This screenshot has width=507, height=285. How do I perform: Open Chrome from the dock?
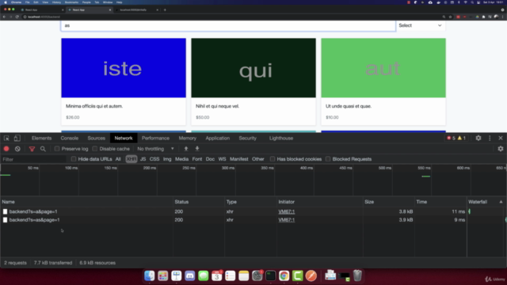284,275
